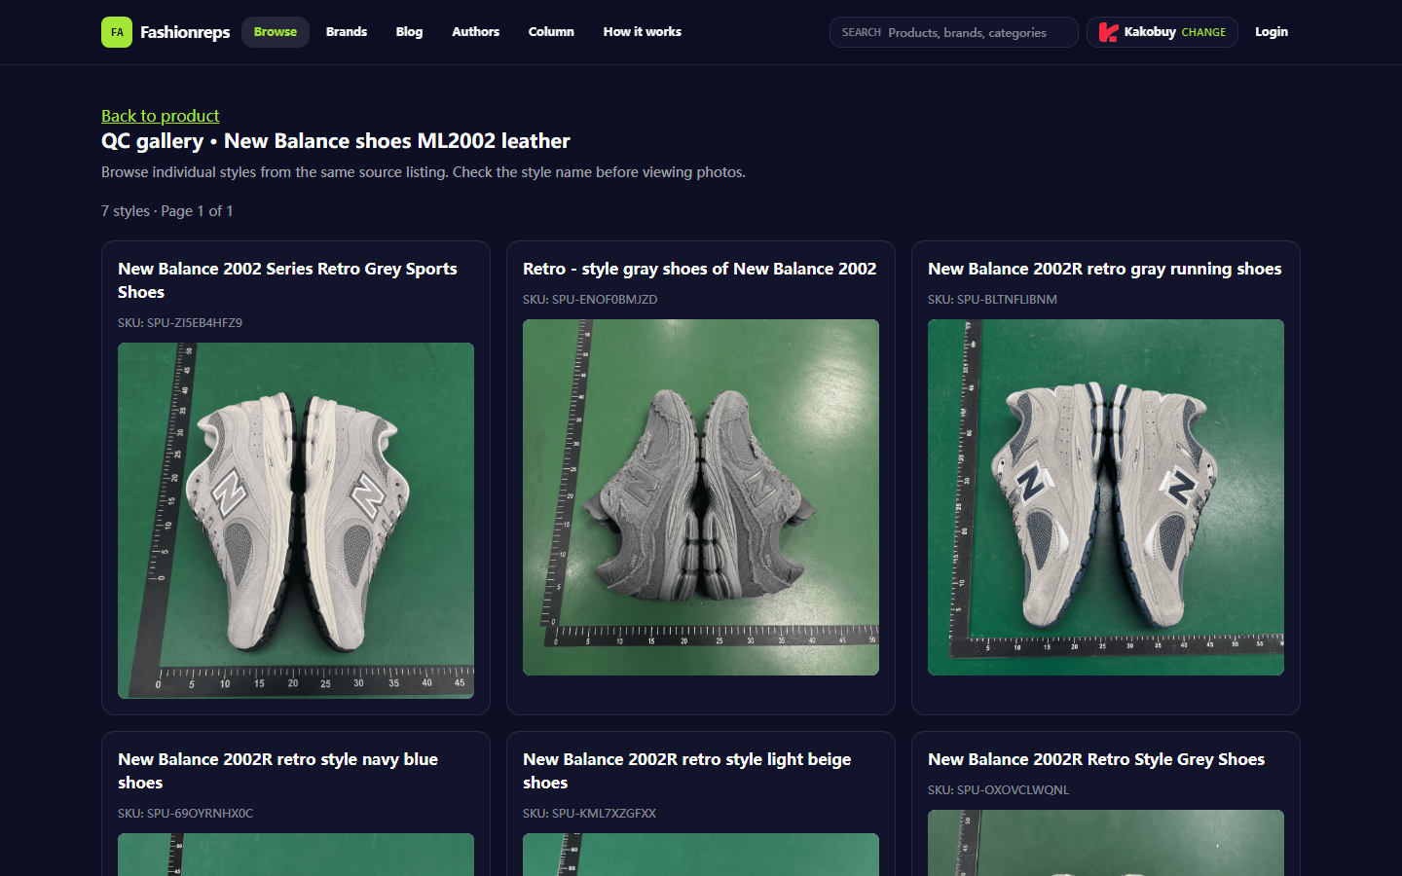Select SKU text SPU-69OYRNHX0C

tap(185, 814)
